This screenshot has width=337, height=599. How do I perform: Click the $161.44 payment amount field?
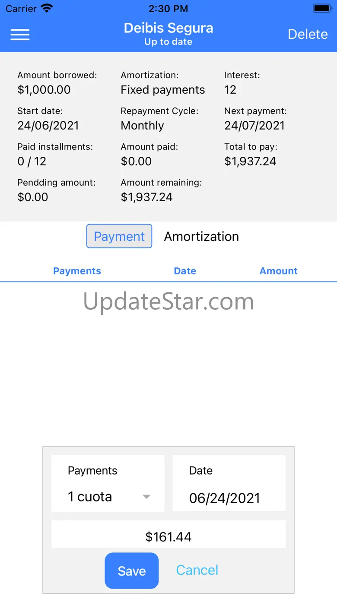(168, 536)
